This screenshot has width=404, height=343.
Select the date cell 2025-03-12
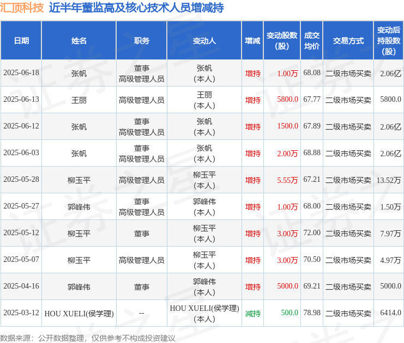[21, 313]
